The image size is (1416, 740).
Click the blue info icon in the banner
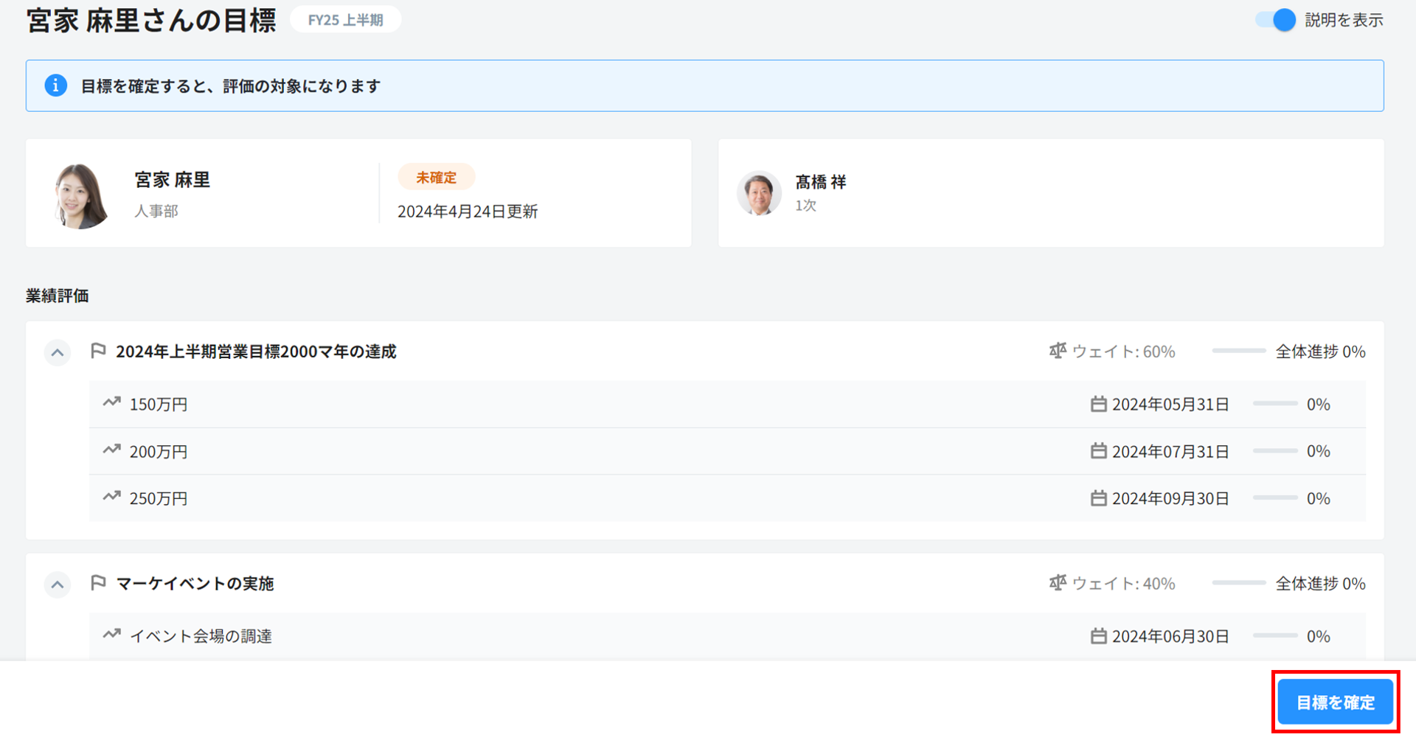pyautogui.click(x=55, y=85)
